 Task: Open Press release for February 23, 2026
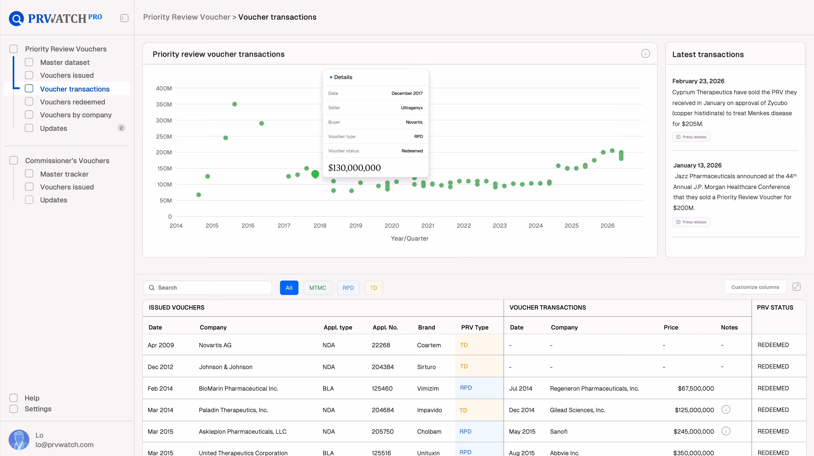pyautogui.click(x=691, y=137)
